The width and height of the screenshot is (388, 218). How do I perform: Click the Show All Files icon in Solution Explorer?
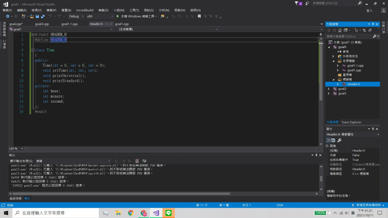(370, 30)
